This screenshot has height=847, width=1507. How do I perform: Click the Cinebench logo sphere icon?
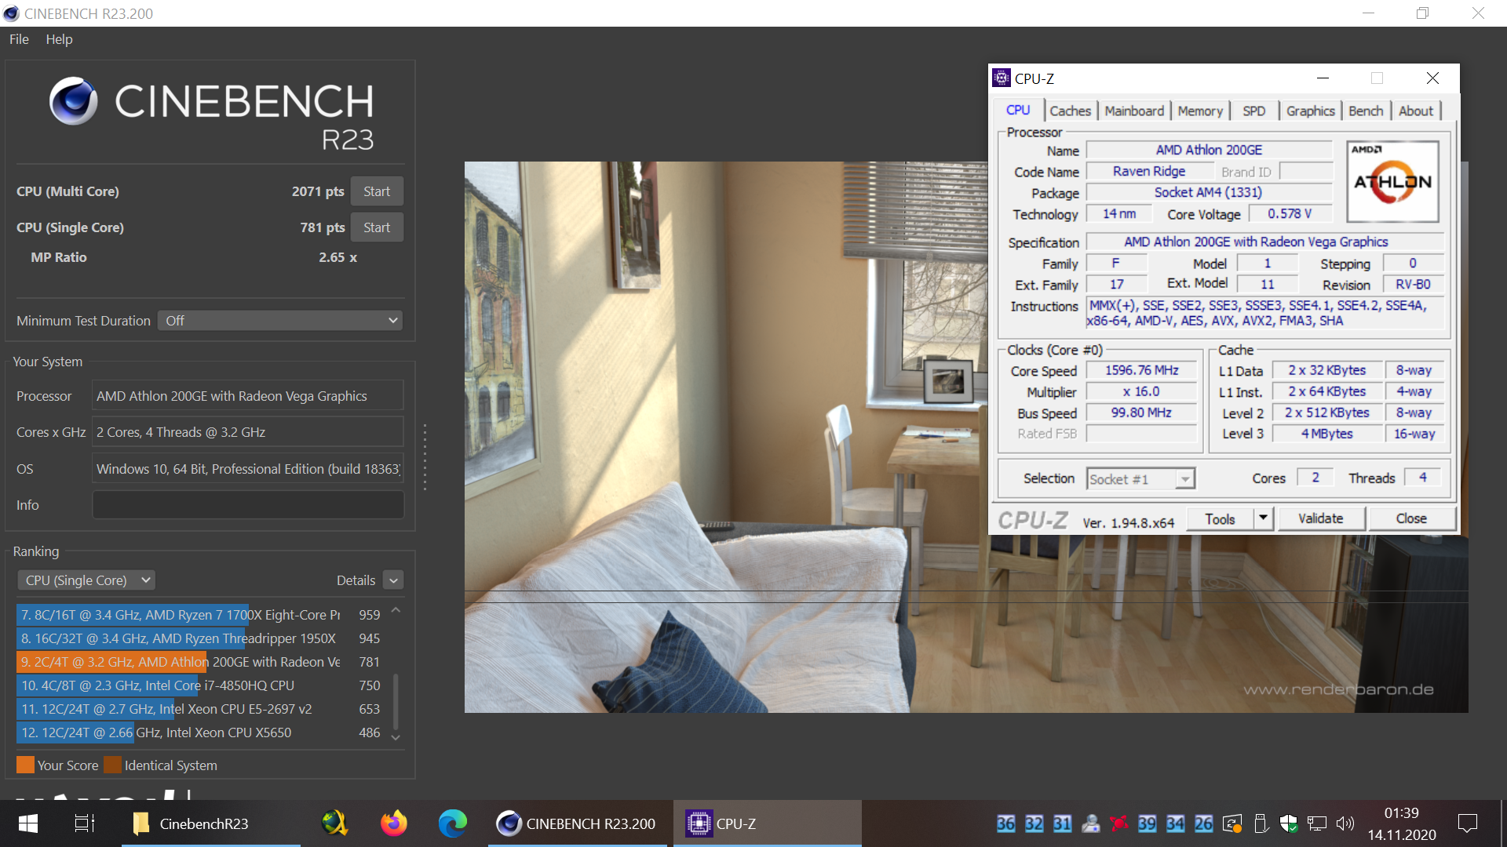pos(73,101)
